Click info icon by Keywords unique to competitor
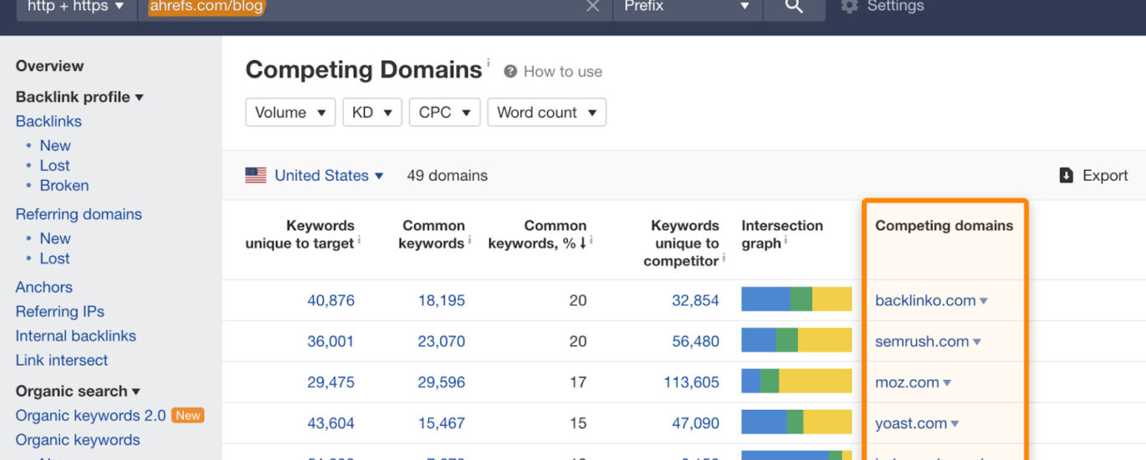 pyautogui.click(x=724, y=258)
